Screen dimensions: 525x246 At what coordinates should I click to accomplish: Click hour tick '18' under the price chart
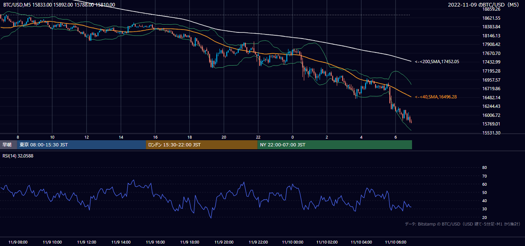[x=189, y=137]
